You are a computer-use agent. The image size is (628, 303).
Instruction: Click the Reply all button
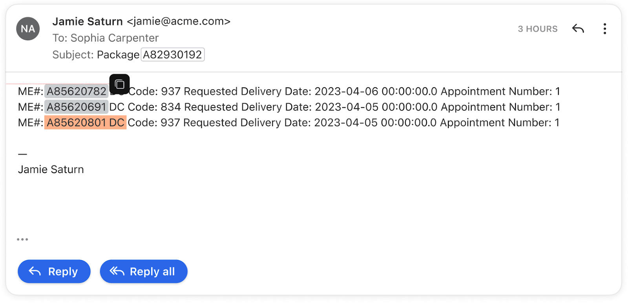pyautogui.click(x=144, y=271)
